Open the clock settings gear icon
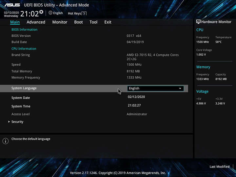 pyautogui.click(x=41, y=12)
